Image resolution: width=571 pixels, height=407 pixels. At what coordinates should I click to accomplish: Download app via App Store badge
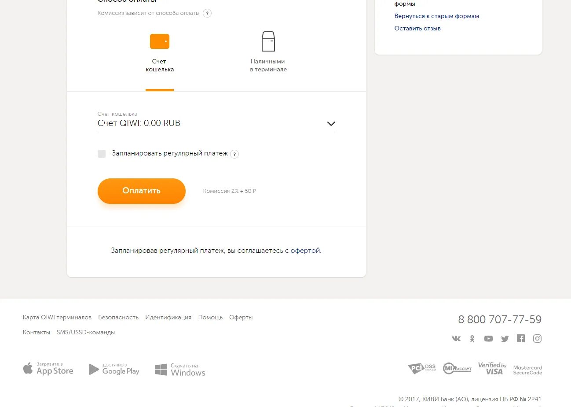pyautogui.click(x=48, y=369)
